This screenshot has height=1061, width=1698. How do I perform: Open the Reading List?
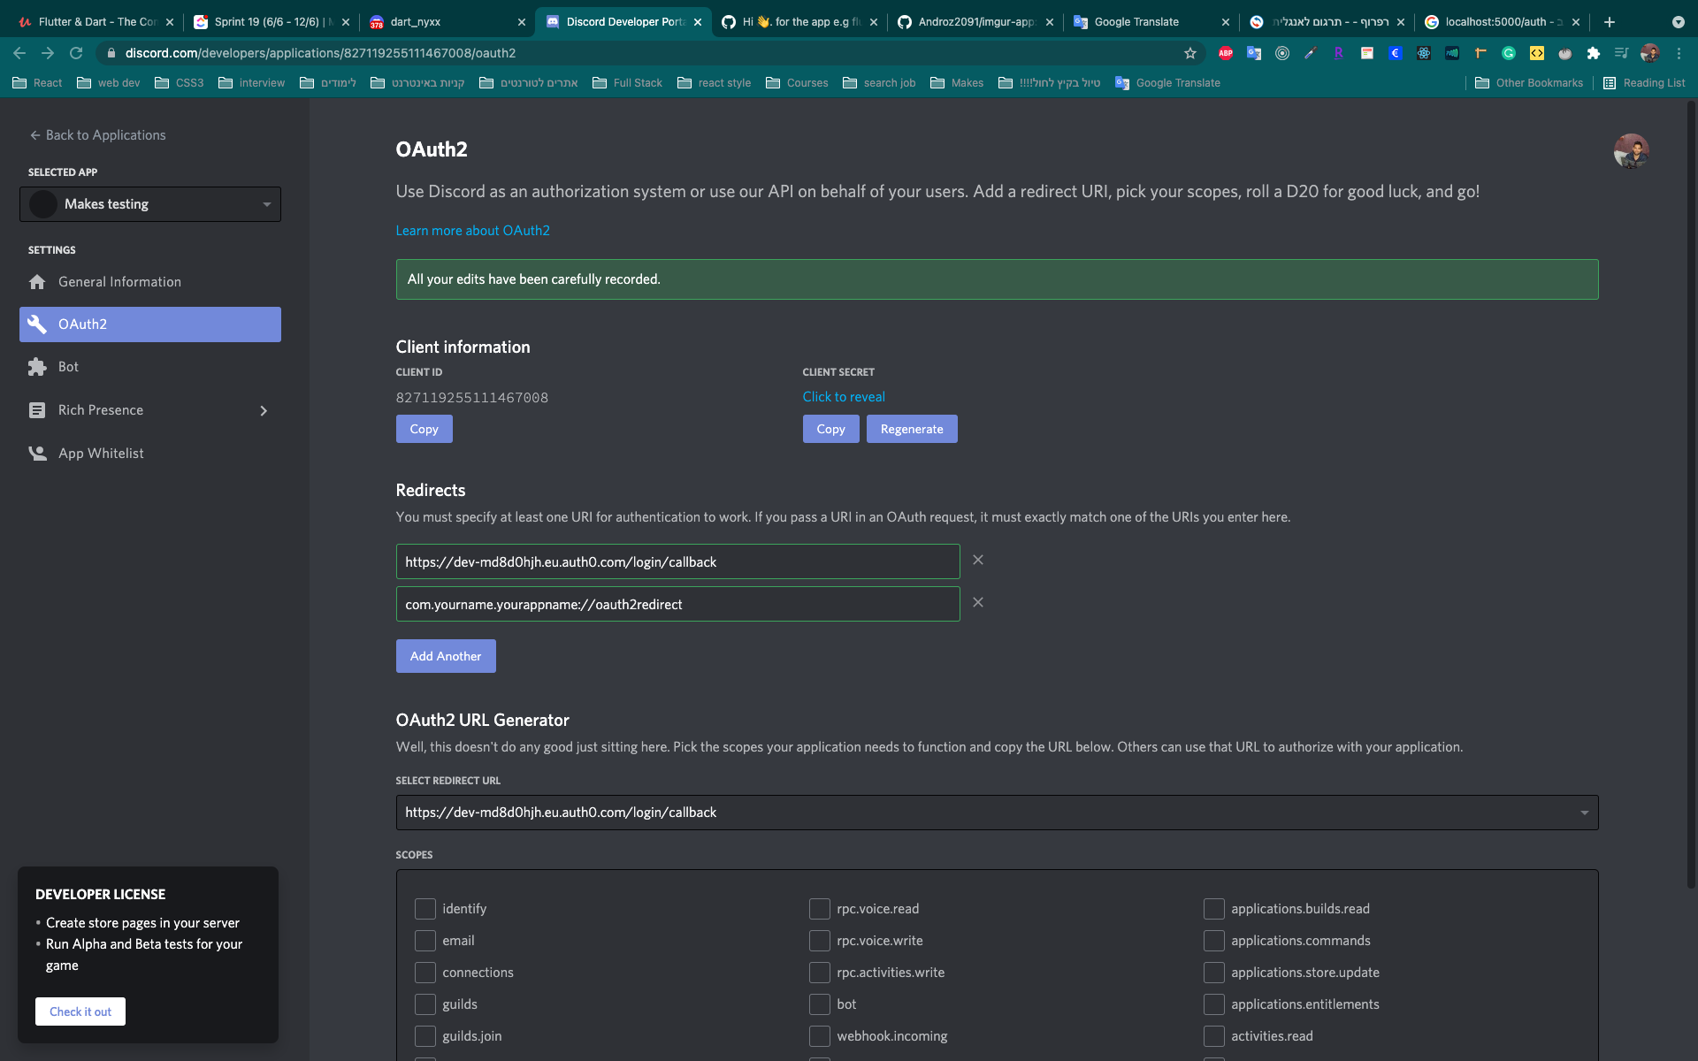pos(1645,83)
